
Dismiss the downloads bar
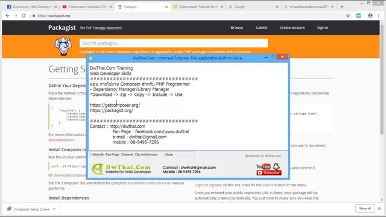tap(379, 209)
